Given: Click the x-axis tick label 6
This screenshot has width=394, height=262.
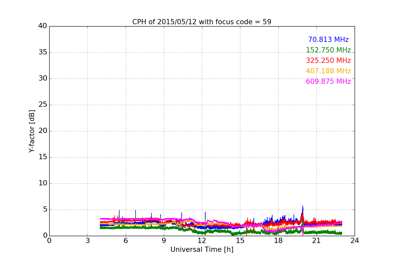Looking at the screenshot, I should (125, 240).
